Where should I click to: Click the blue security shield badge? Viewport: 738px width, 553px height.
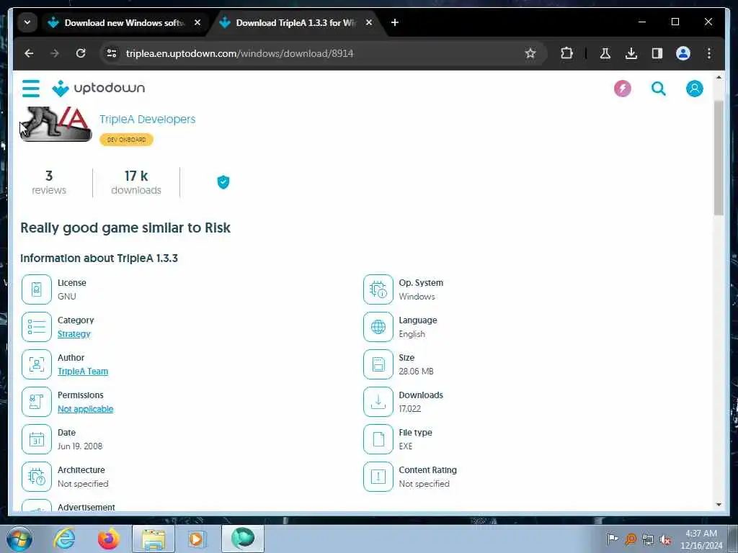[x=223, y=182]
